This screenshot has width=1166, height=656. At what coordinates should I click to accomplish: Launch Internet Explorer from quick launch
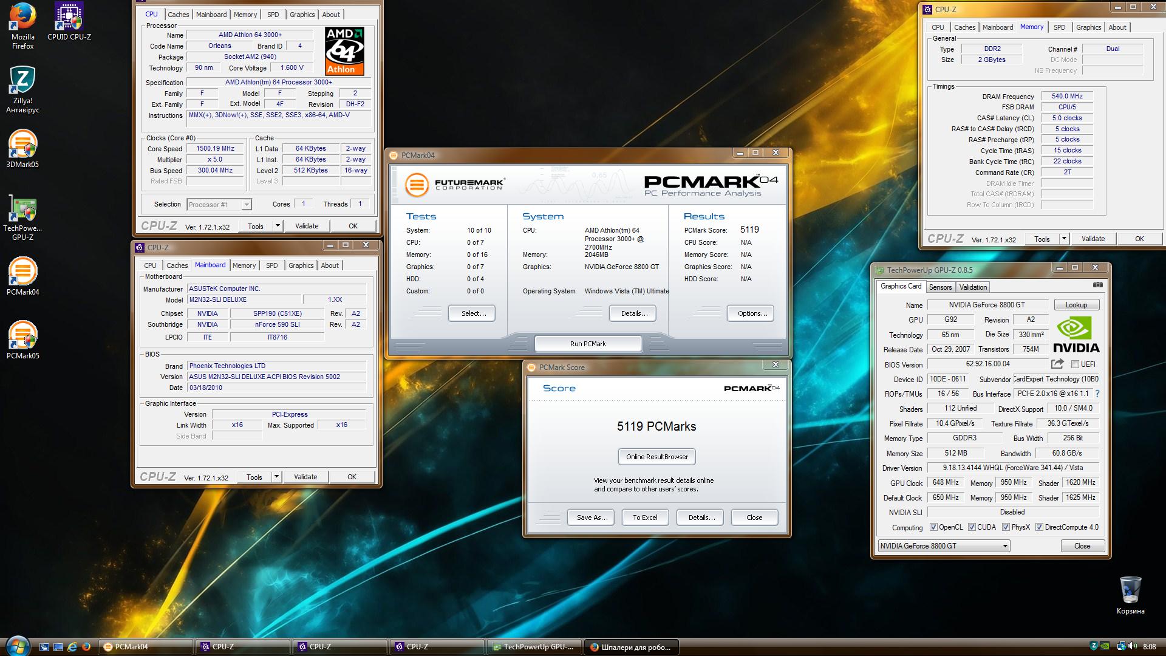click(72, 647)
